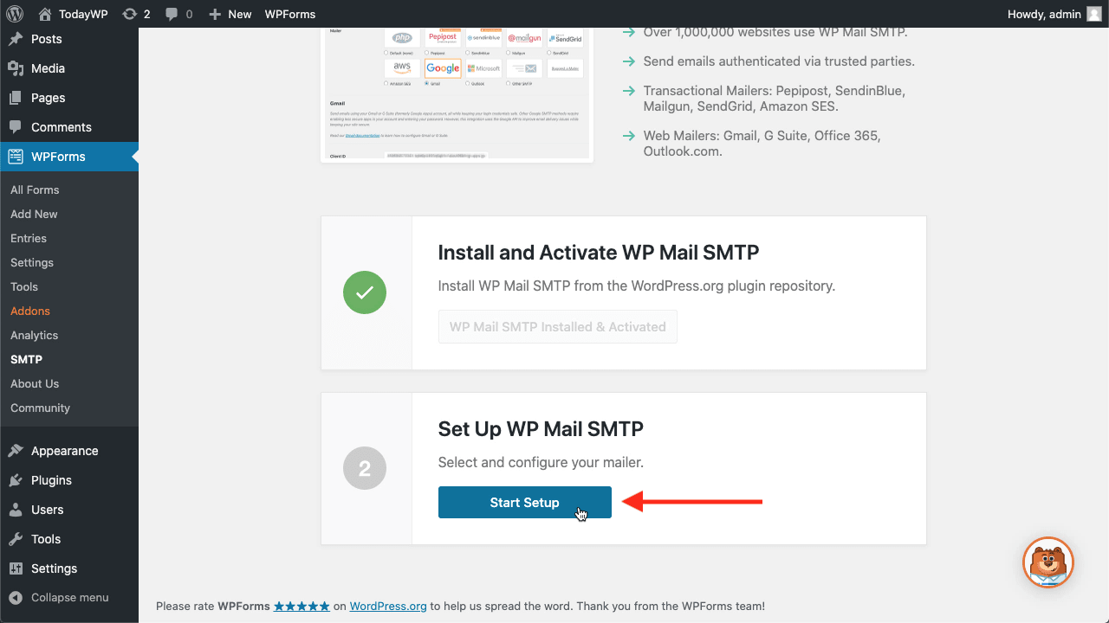Open the New content menu
Image resolution: width=1109 pixels, height=623 pixels.
tap(230, 14)
